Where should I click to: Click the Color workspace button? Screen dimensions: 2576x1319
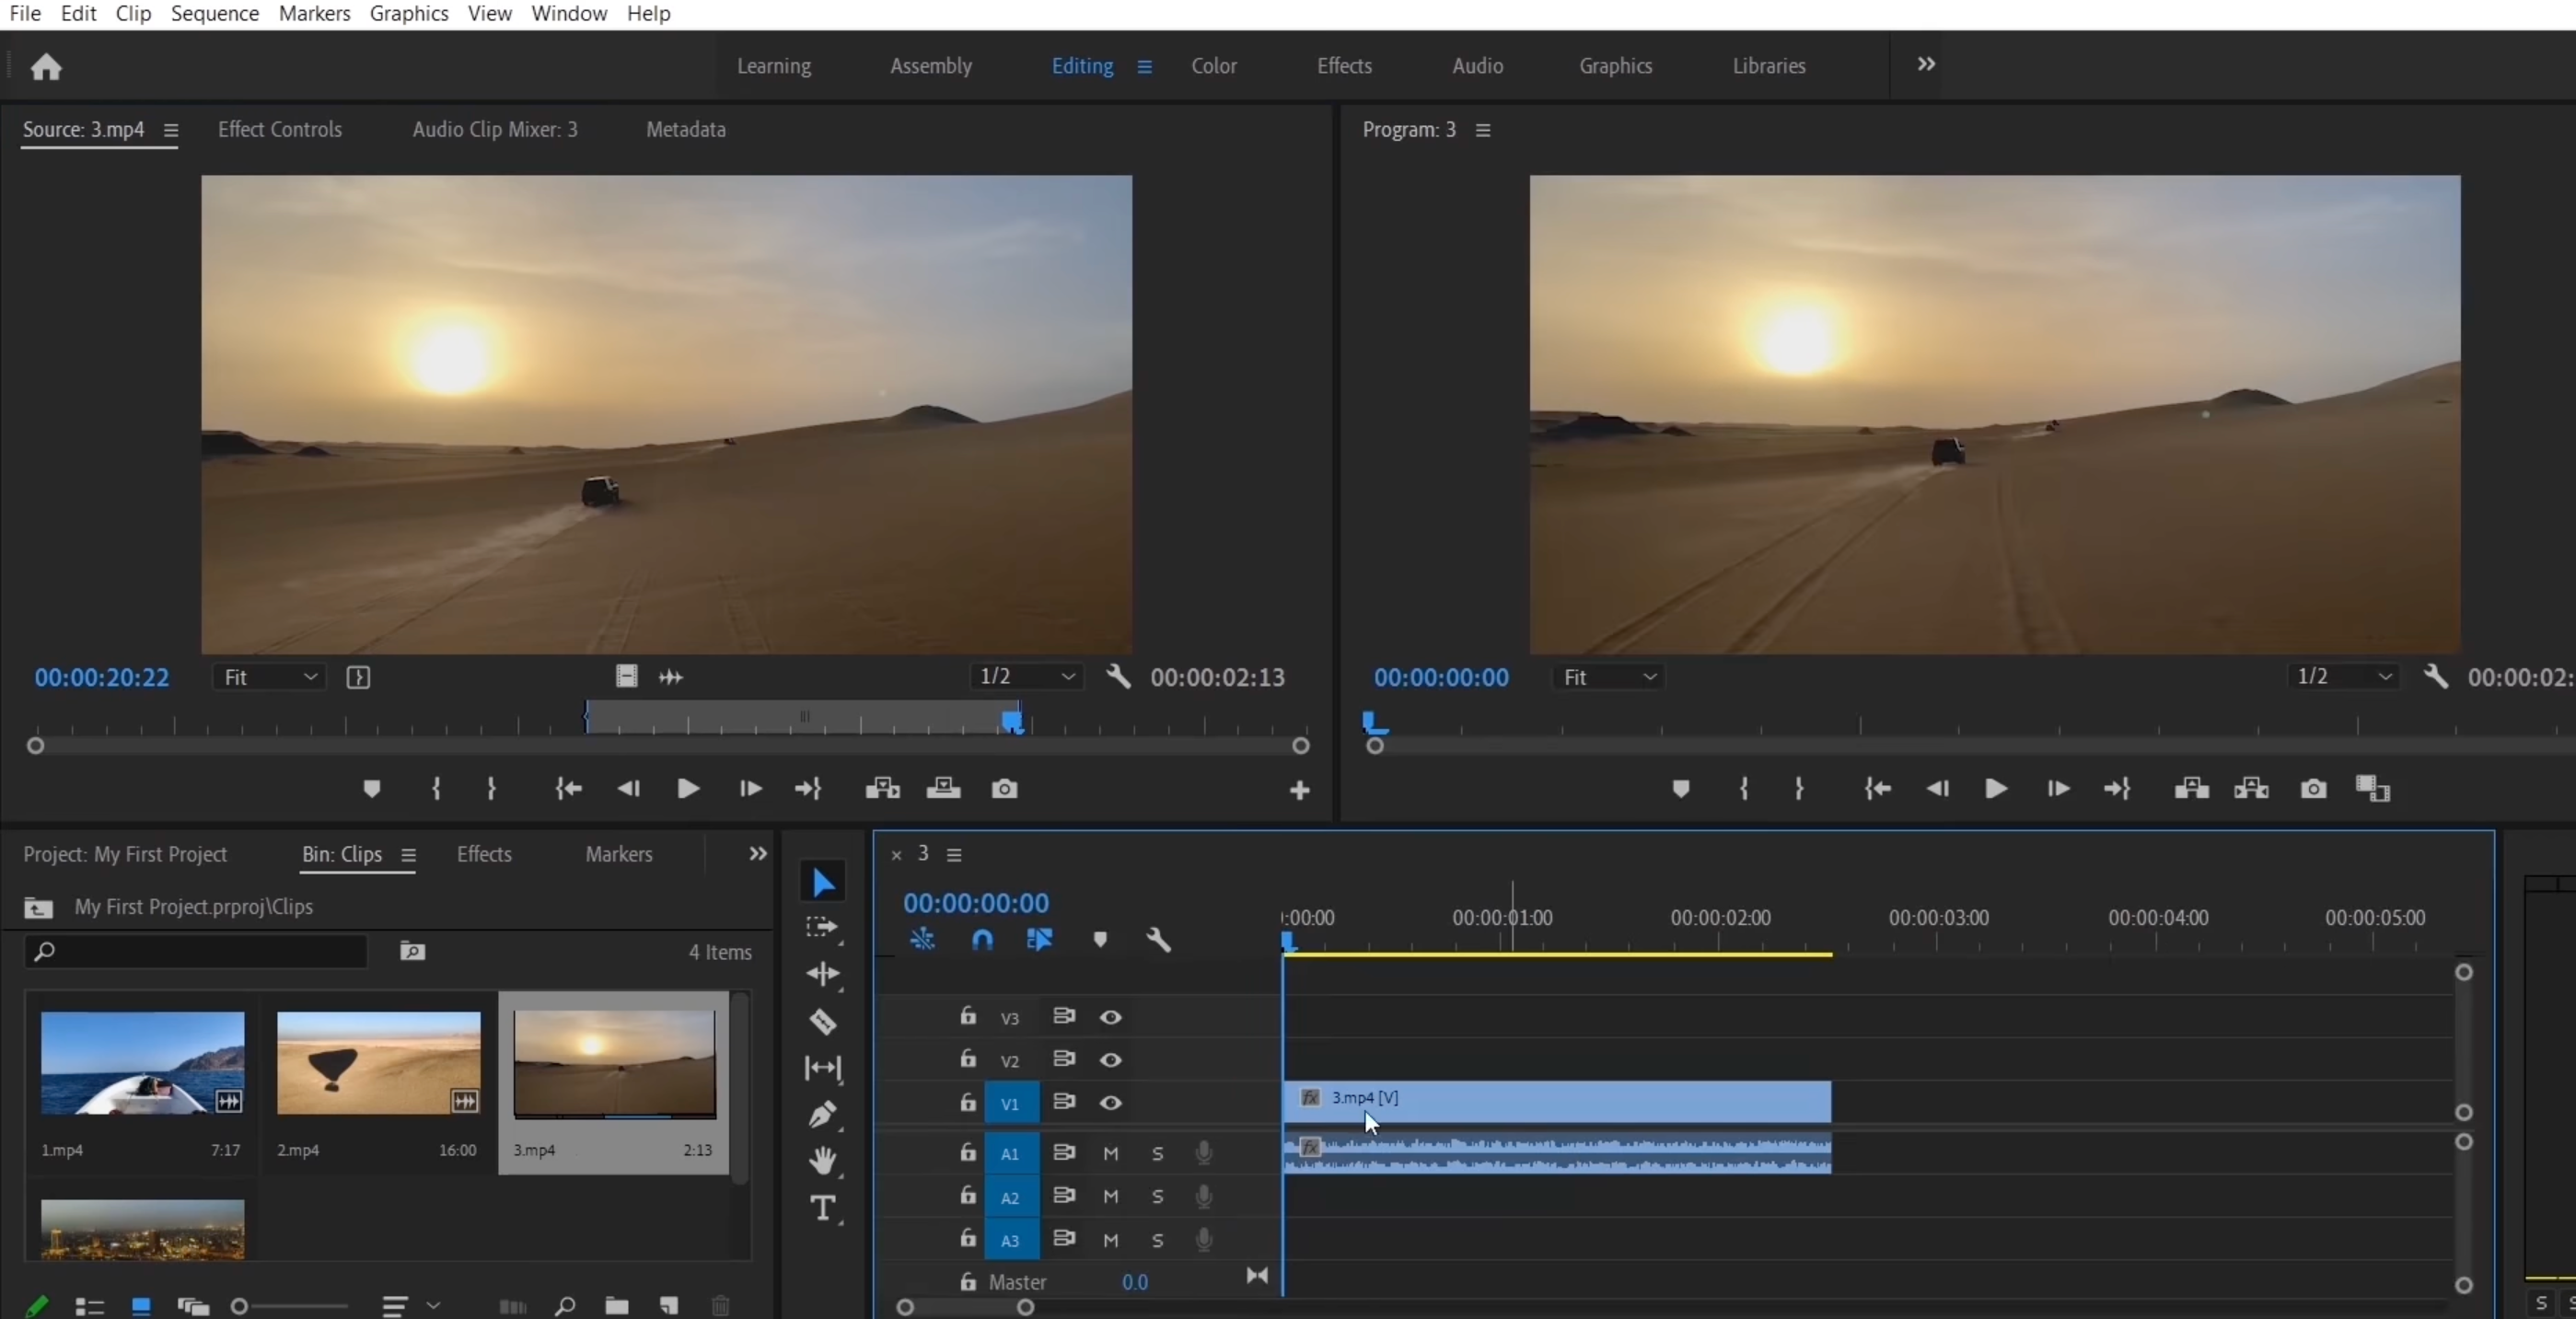(1213, 65)
